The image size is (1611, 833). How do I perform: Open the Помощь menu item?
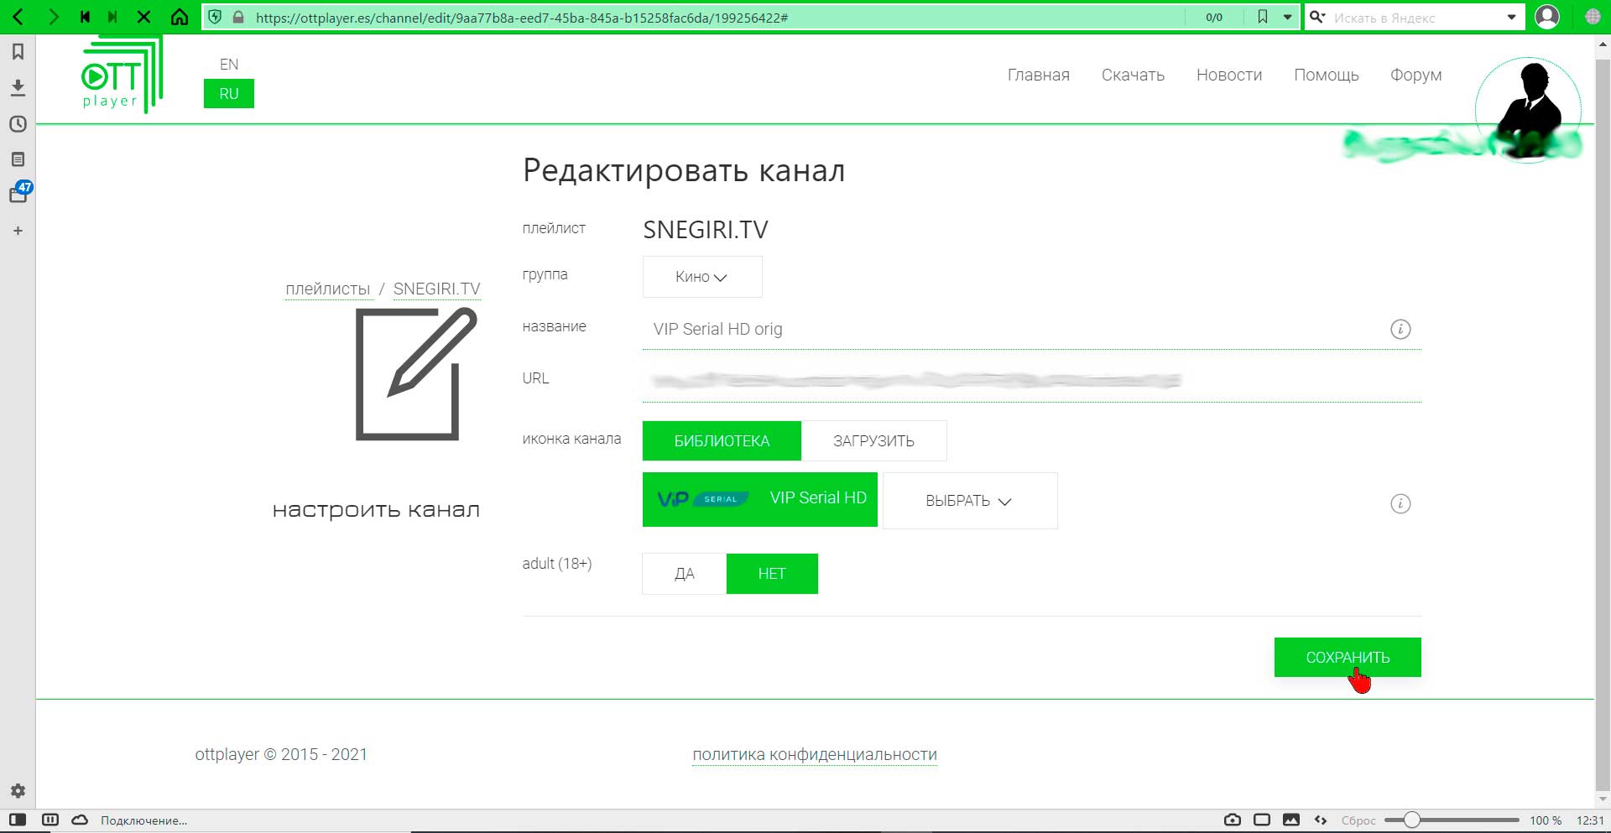pyautogui.click(x=1327, y=75)
